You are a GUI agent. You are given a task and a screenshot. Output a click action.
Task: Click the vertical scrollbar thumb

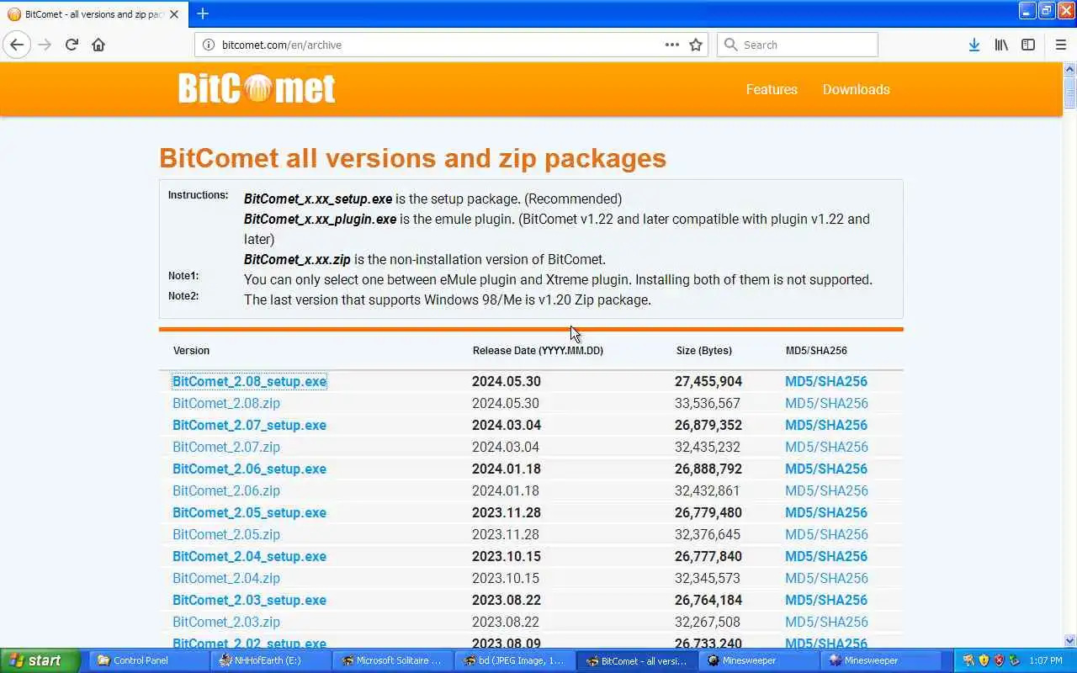pos(1069,92)
